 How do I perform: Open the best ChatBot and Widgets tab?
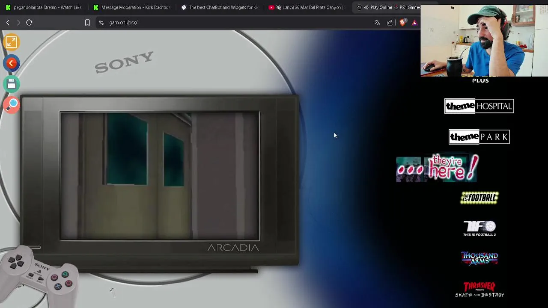point(219,7)
